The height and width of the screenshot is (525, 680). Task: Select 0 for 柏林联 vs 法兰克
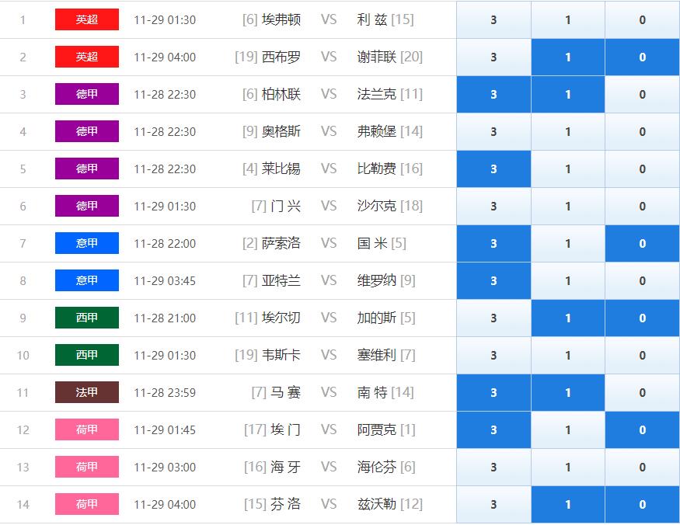click(642, 94)
